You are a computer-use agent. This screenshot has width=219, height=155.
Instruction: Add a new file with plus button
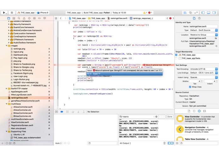coord(2,143)
